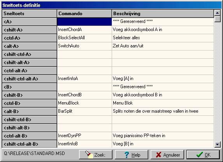This screenshot has height=162, width=223.
Task: Select the Sneltoets column header
Action: [30, 14]
